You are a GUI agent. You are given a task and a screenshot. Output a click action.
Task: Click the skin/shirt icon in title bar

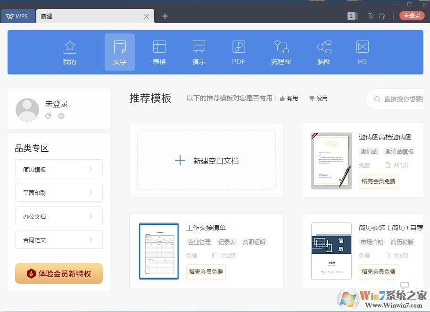tap(382, 16)
